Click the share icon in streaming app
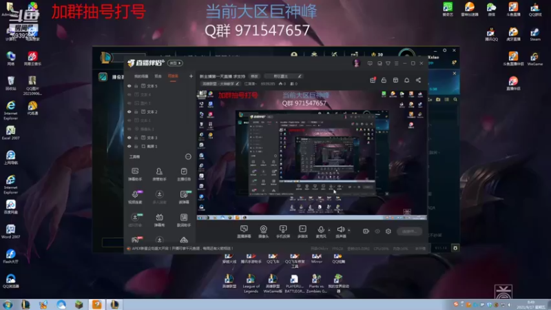The height and width of the screenshot is (310, 551). [418, 80]
